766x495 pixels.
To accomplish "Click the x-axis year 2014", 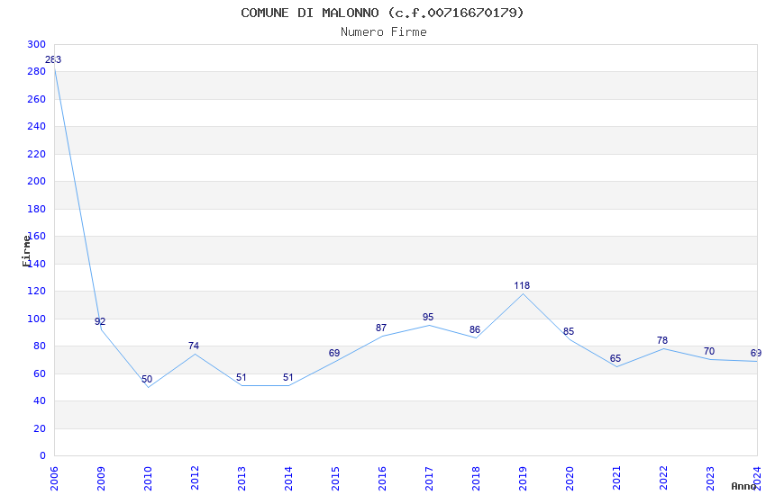I will [288, 479].
